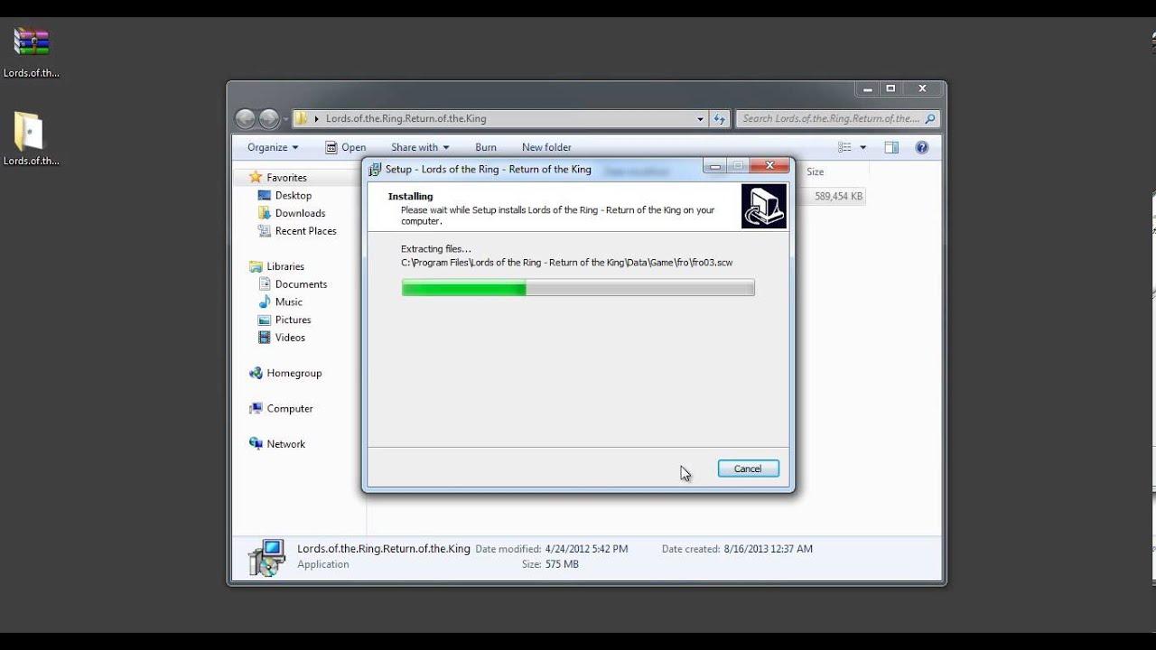Click the magnifier icon in the search box
The image size is (1156, 650).
[931, 118]
